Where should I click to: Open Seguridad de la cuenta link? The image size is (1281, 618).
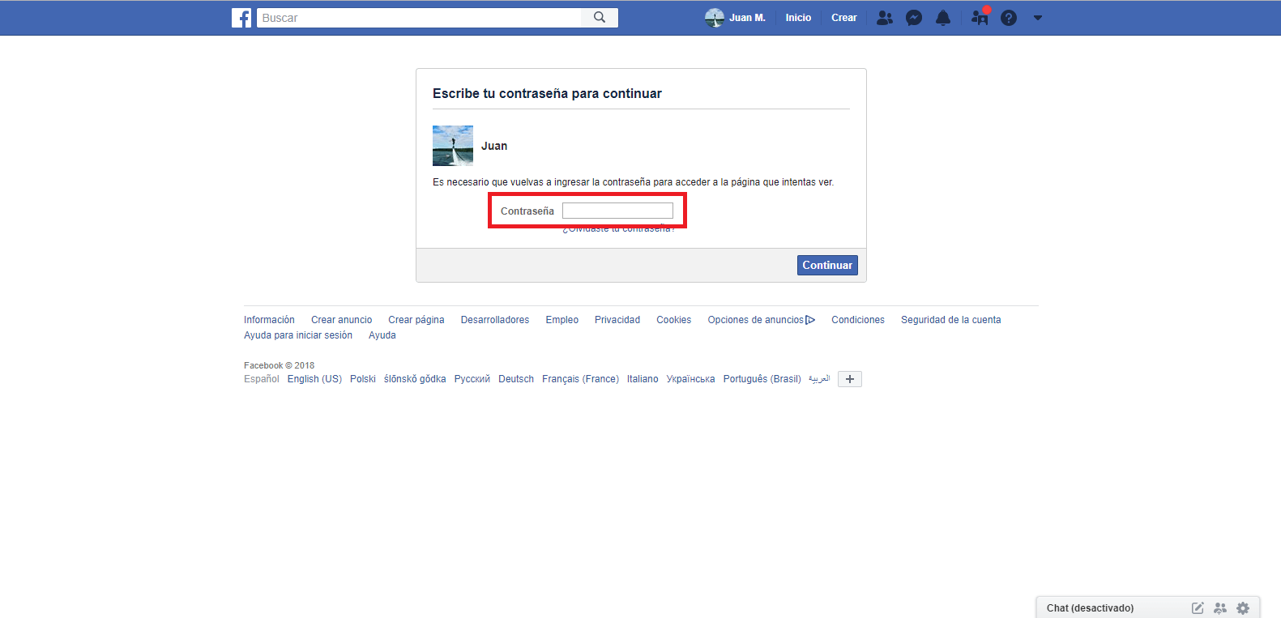click(x=951, y=320)
